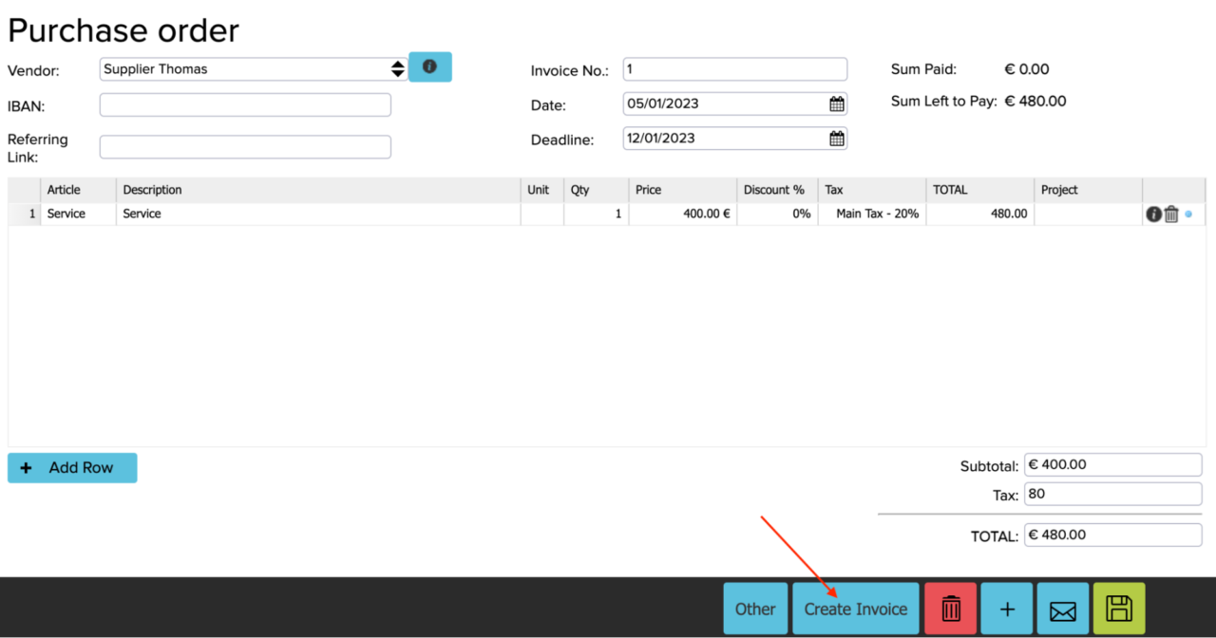
Task: Click the Add Row button
Action: point(71,467)
